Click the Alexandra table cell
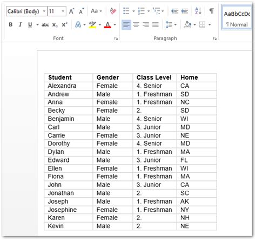 click(69, 86)
